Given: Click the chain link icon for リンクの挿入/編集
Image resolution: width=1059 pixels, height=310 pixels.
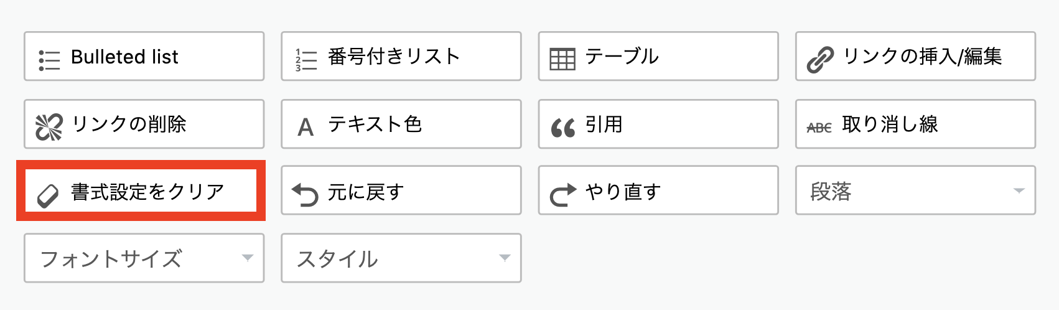Looking at the screenshot, I should (820, 60).
